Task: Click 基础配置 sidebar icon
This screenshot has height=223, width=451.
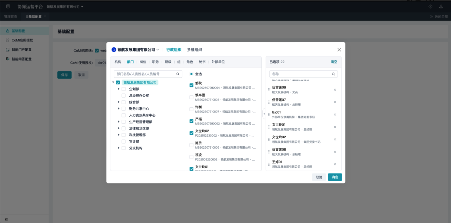Action: coord(8,31)
